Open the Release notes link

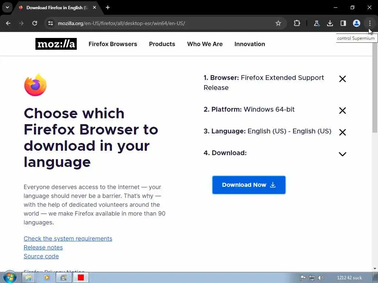43,247
